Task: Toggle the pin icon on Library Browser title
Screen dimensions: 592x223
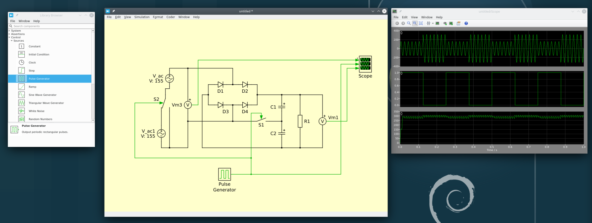Action: click(x=17, y=15)
